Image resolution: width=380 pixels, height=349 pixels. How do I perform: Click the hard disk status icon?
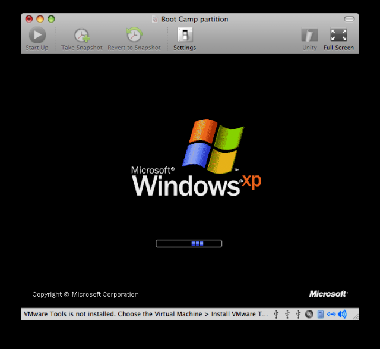(x=321, y=314)
